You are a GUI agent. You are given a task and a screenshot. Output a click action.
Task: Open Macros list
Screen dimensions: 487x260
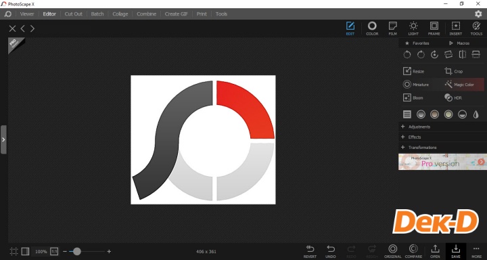click(459, 43)
